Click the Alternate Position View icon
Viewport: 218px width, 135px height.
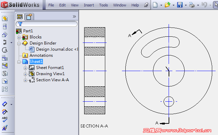click(x=5, y=89)
